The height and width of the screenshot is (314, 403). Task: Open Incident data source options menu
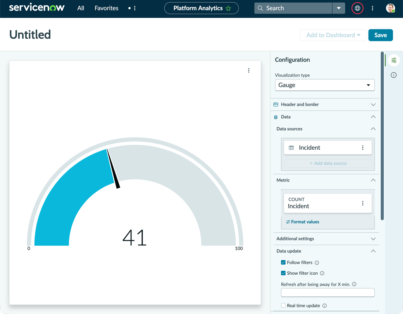point(362,147)
